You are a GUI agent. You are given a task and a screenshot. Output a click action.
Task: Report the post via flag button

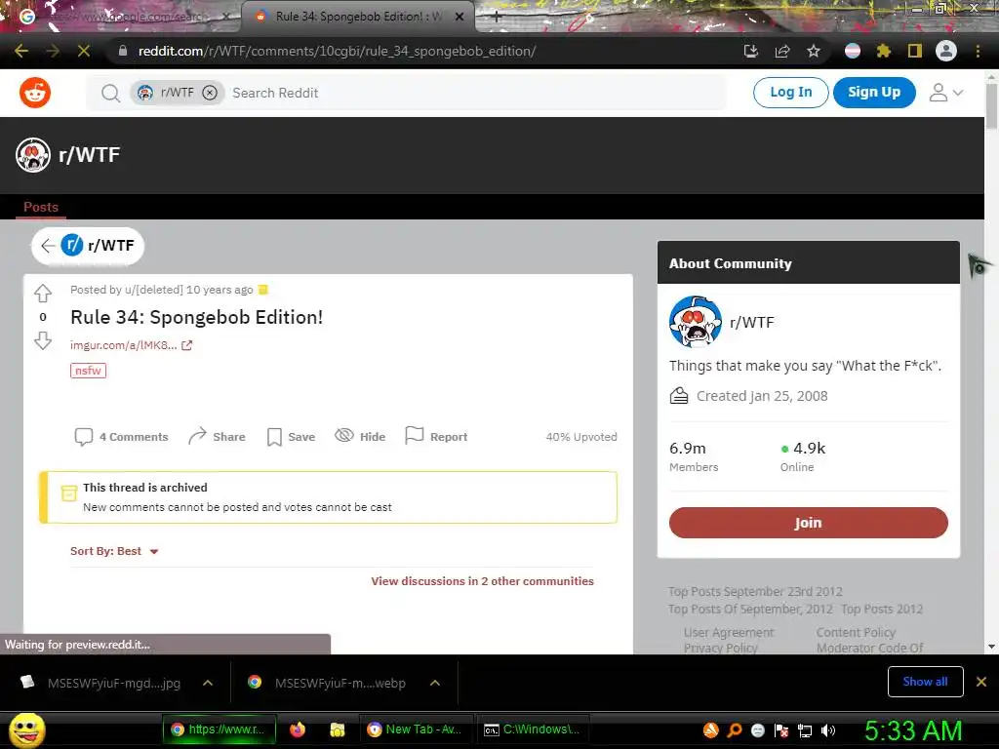(436, 436)
